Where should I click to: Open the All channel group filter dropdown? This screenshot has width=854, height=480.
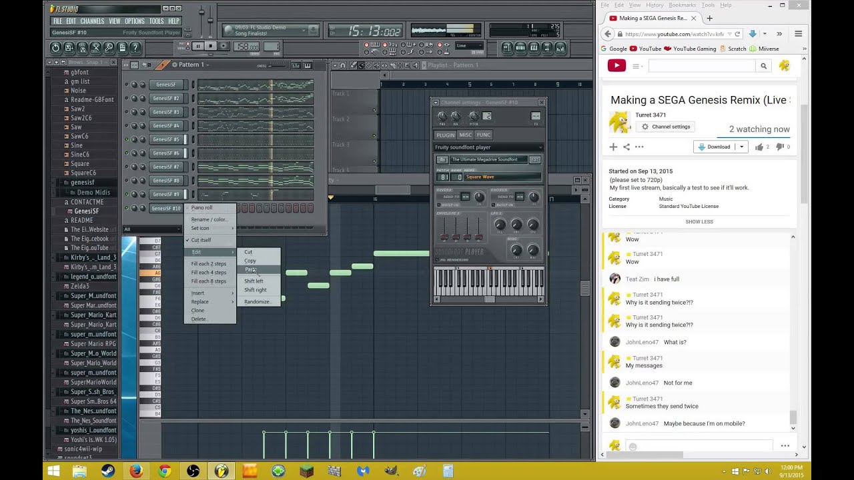152,229
